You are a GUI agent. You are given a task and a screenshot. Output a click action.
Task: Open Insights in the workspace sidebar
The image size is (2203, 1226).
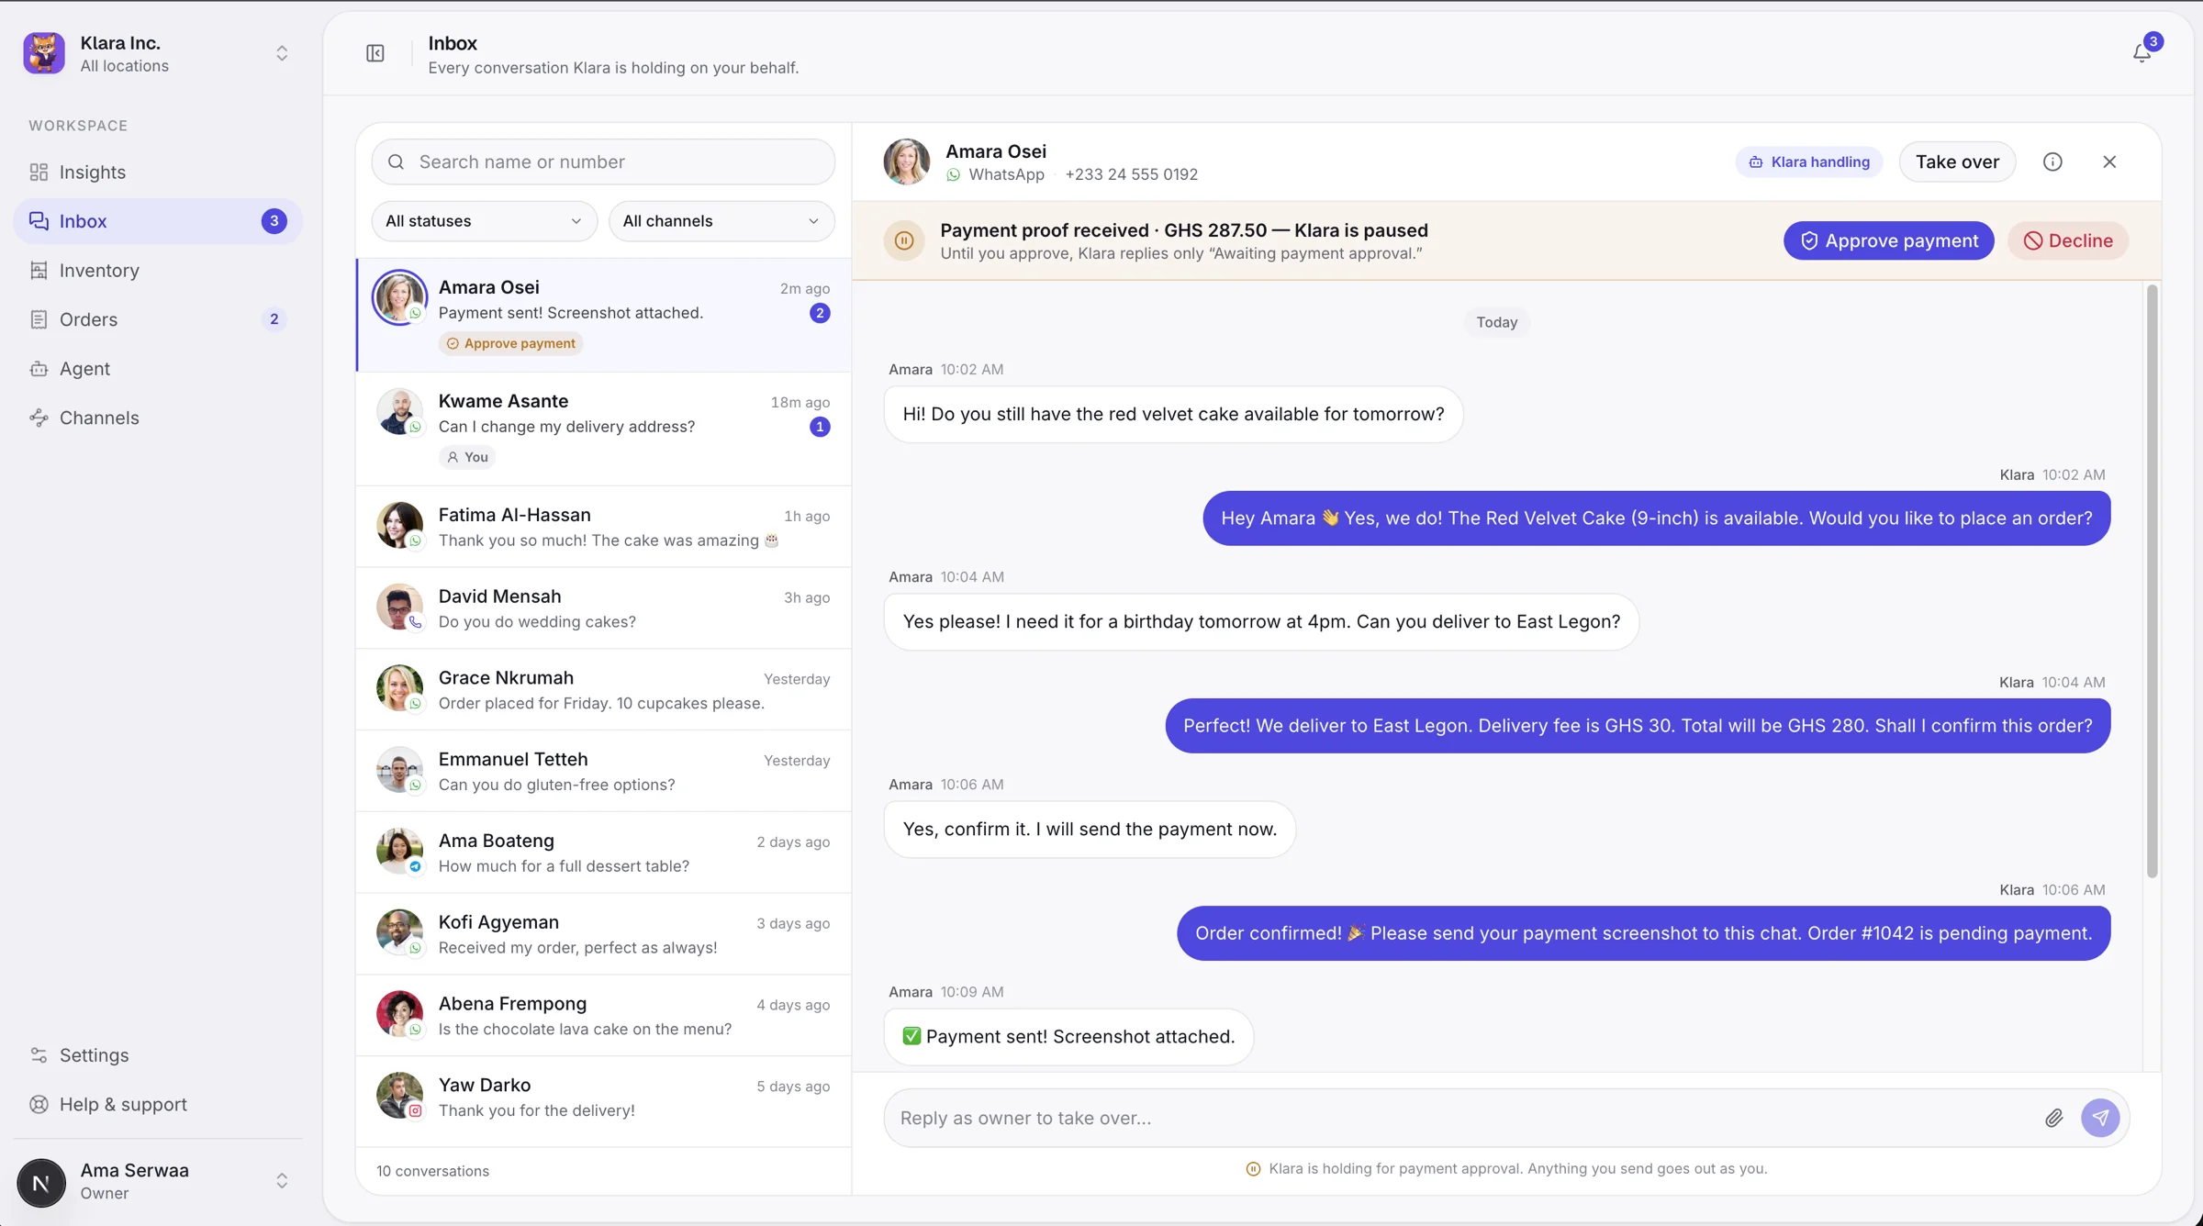(x=158, y=172)
